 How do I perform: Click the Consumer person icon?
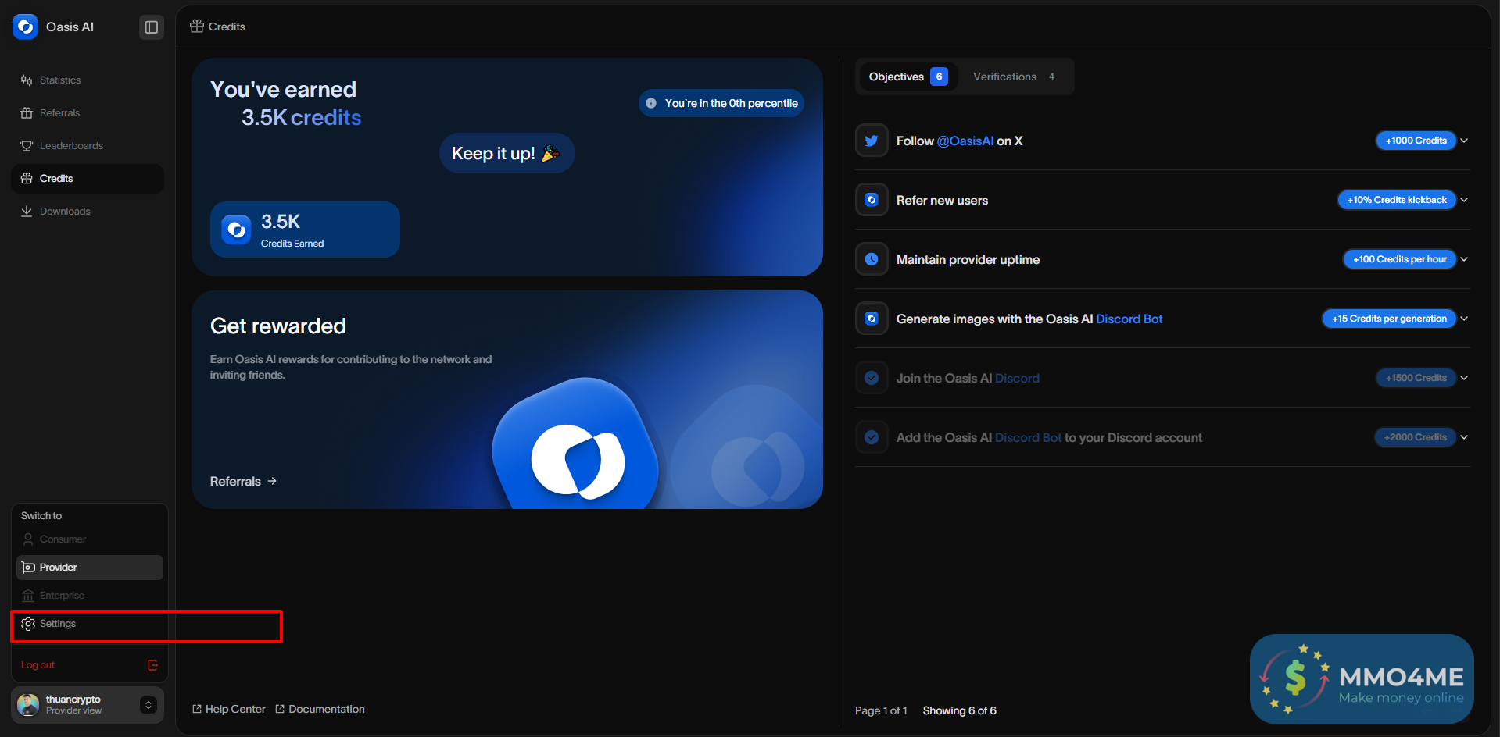coord(28,539)
